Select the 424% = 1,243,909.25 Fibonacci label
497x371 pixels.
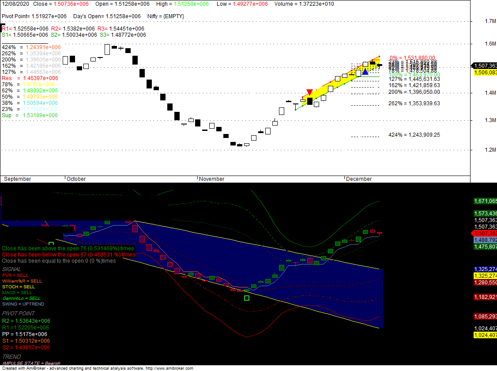coord(414,135)
